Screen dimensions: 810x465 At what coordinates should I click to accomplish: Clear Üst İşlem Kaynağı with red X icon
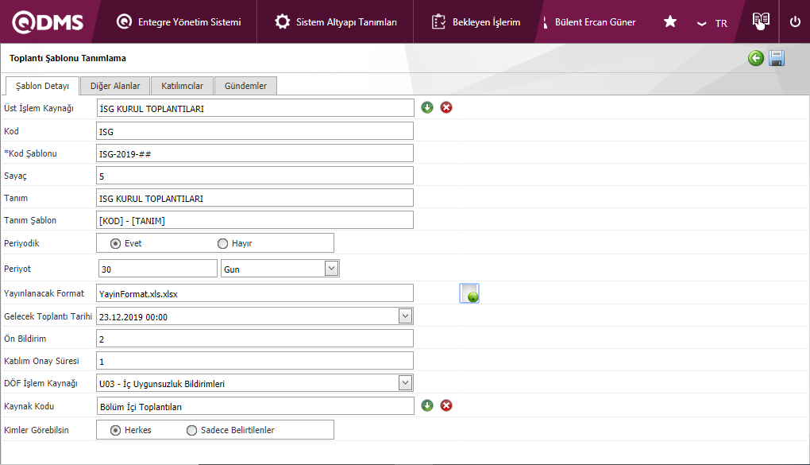446,107
